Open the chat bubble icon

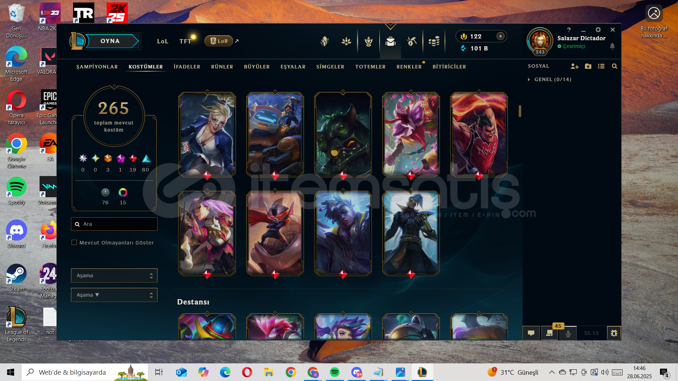pyautogui.click(x=531, y=333)
